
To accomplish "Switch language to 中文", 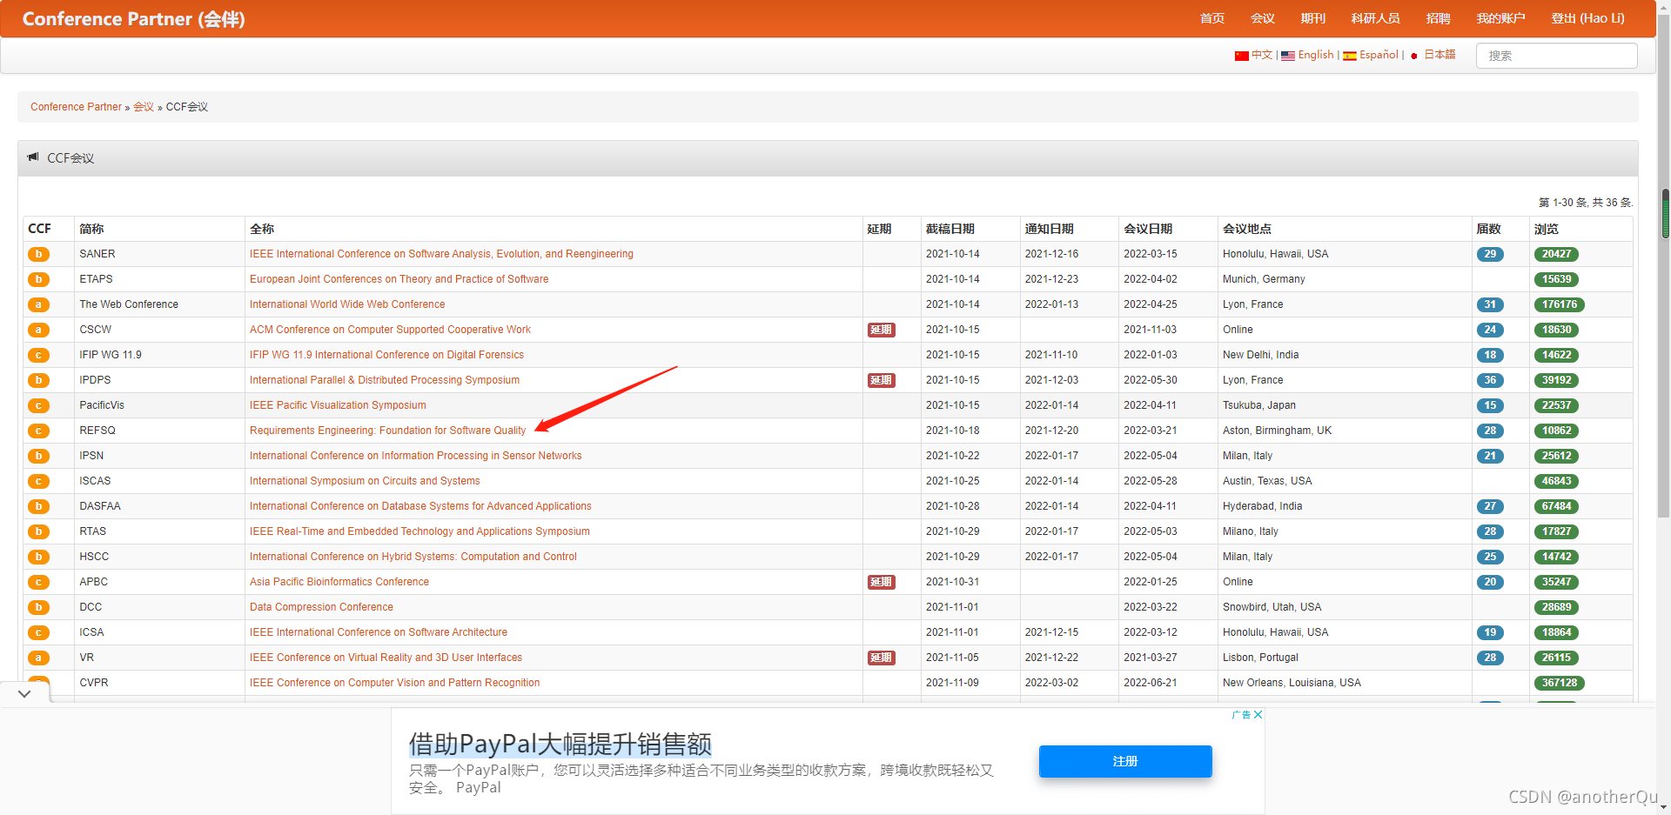I will pos(1262,55).
